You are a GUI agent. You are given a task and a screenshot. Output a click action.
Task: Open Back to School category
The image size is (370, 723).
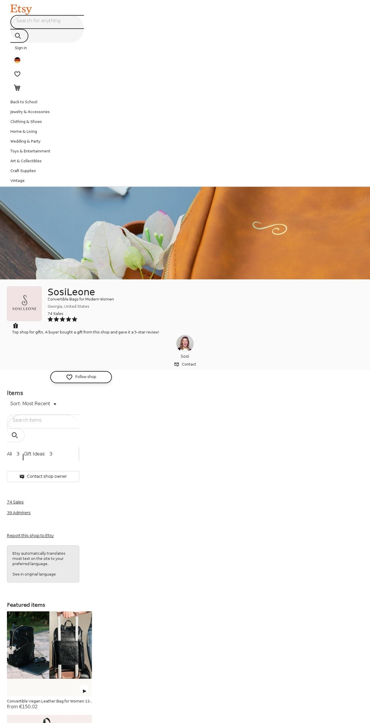[24, 102]
